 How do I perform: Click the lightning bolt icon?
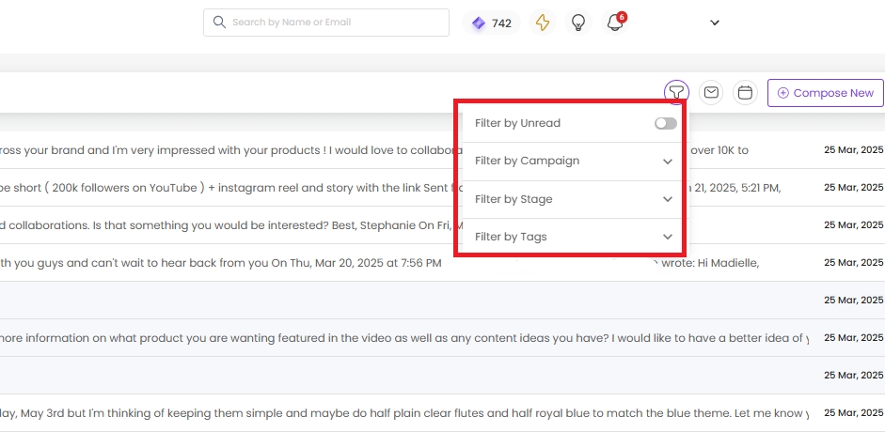pyautogui.click(x=543, y=23)
